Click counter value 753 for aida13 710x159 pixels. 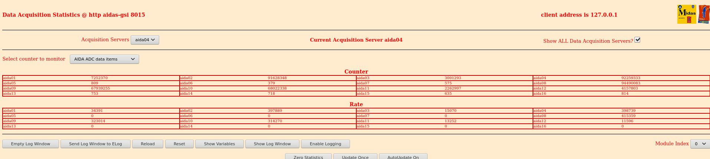pos(95,94)
